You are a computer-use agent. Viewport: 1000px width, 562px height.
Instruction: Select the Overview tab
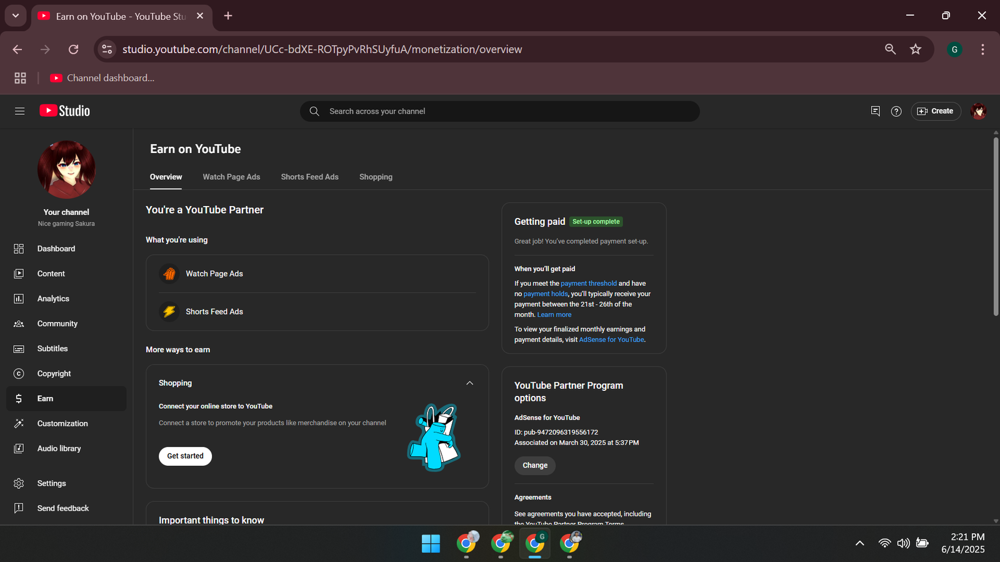[x=166, y=177]
